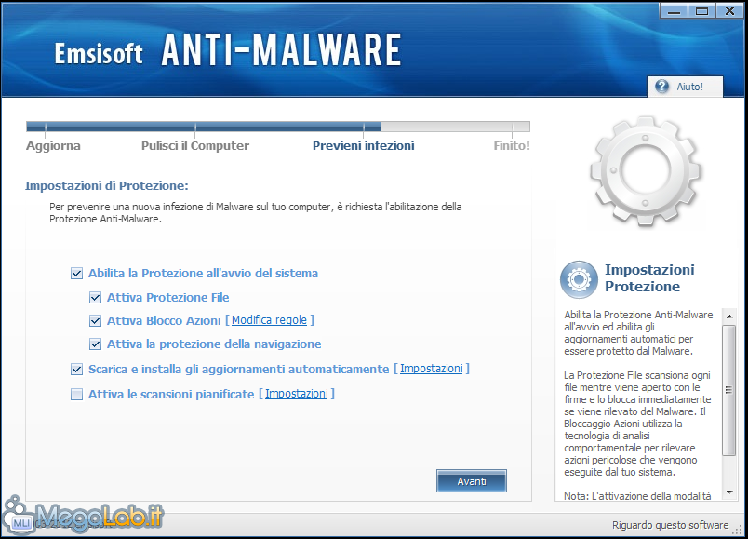
Task: Select the Pulisci il Computer step
Action: point(195,145)
